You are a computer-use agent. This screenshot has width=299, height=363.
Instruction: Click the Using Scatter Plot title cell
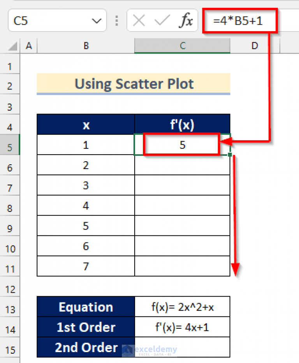point(134,84)
